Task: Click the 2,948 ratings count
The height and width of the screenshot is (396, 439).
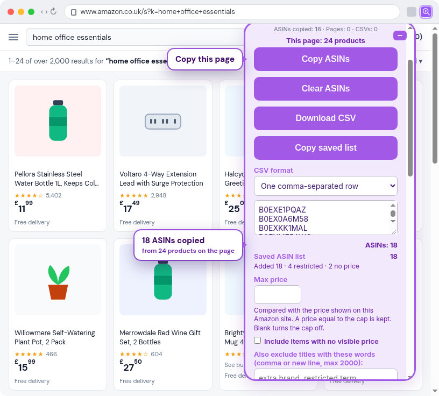Action: tap(159, 195)
